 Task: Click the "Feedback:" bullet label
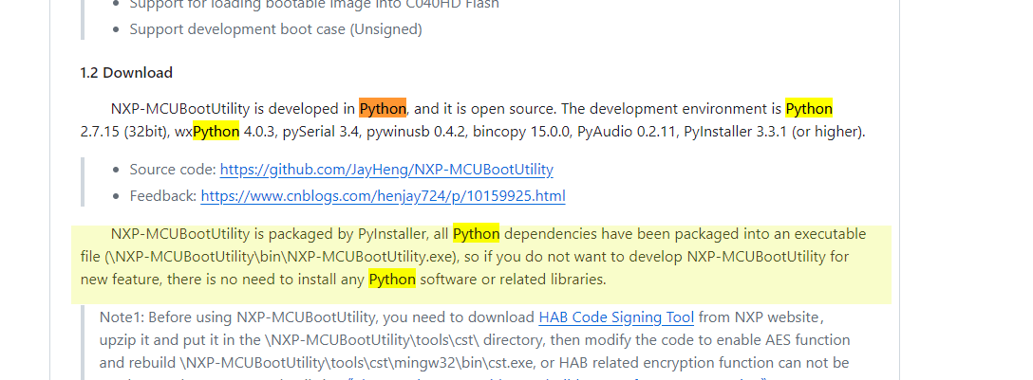163,196
